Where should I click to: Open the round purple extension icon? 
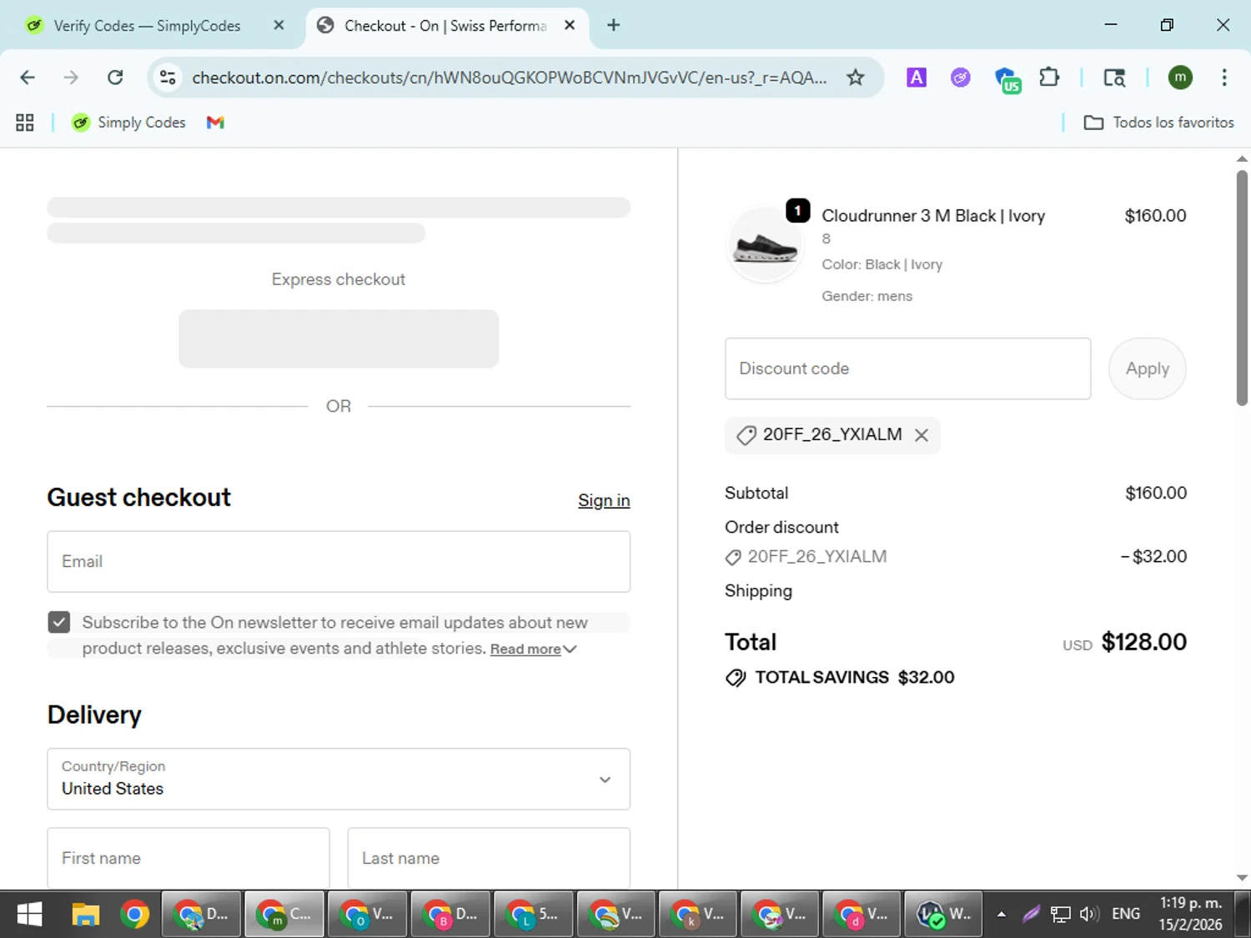click(x=961, y=78)
